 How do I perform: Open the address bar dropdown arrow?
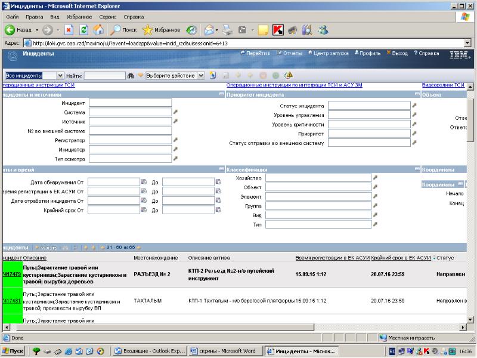click(468, 43)
